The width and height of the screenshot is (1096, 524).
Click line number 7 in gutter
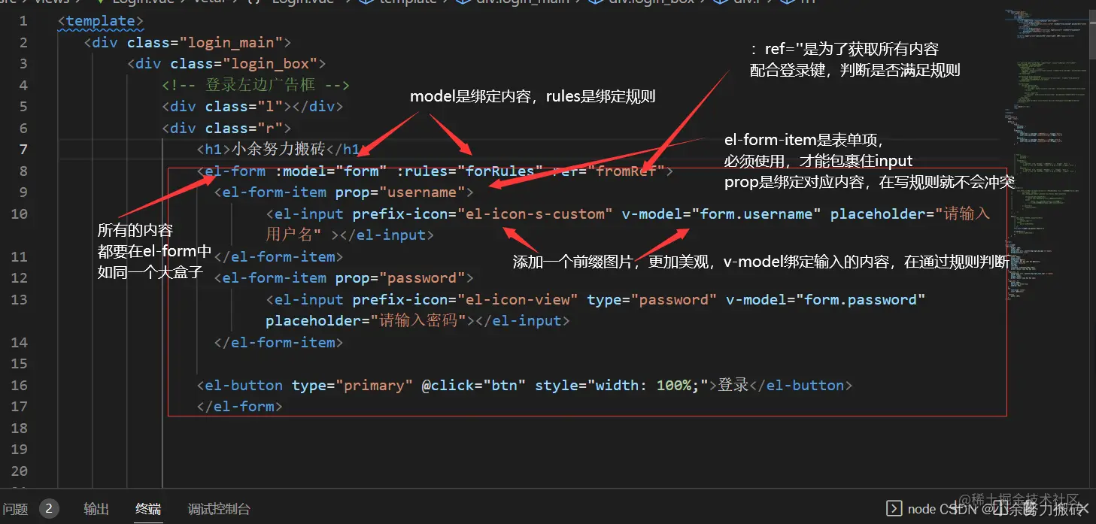point(23,149)
